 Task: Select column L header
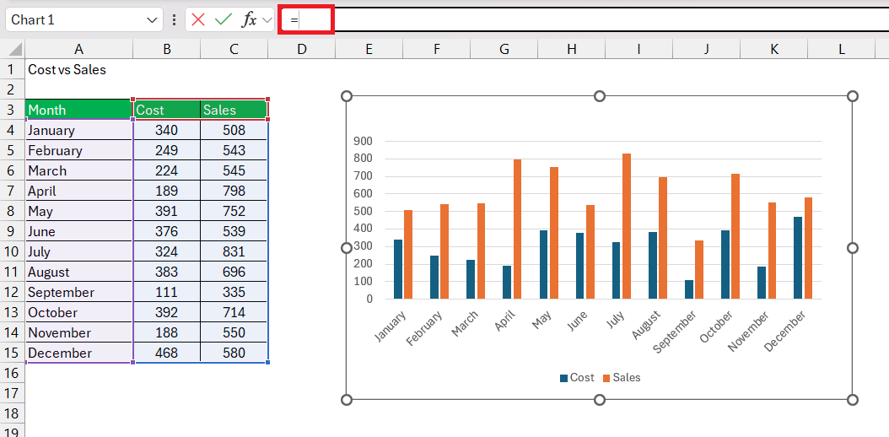pyautogui.click(x=842, y=49)
